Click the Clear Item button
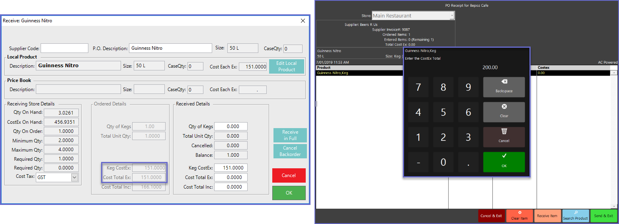 (519, 216)
